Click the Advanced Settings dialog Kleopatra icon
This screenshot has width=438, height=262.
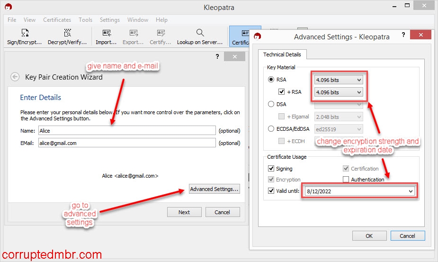pos(257,36)
